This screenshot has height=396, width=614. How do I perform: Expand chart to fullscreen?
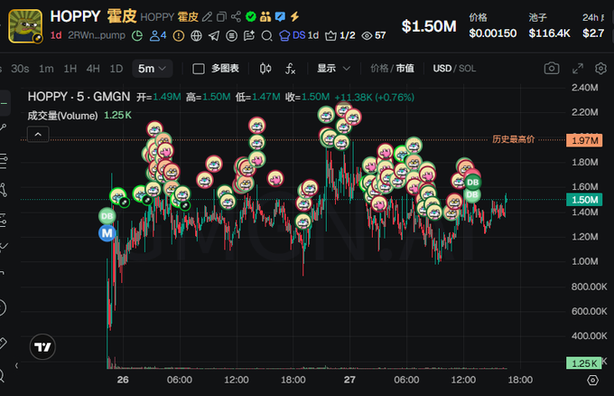pyautogui.click(x=578, y=68)
